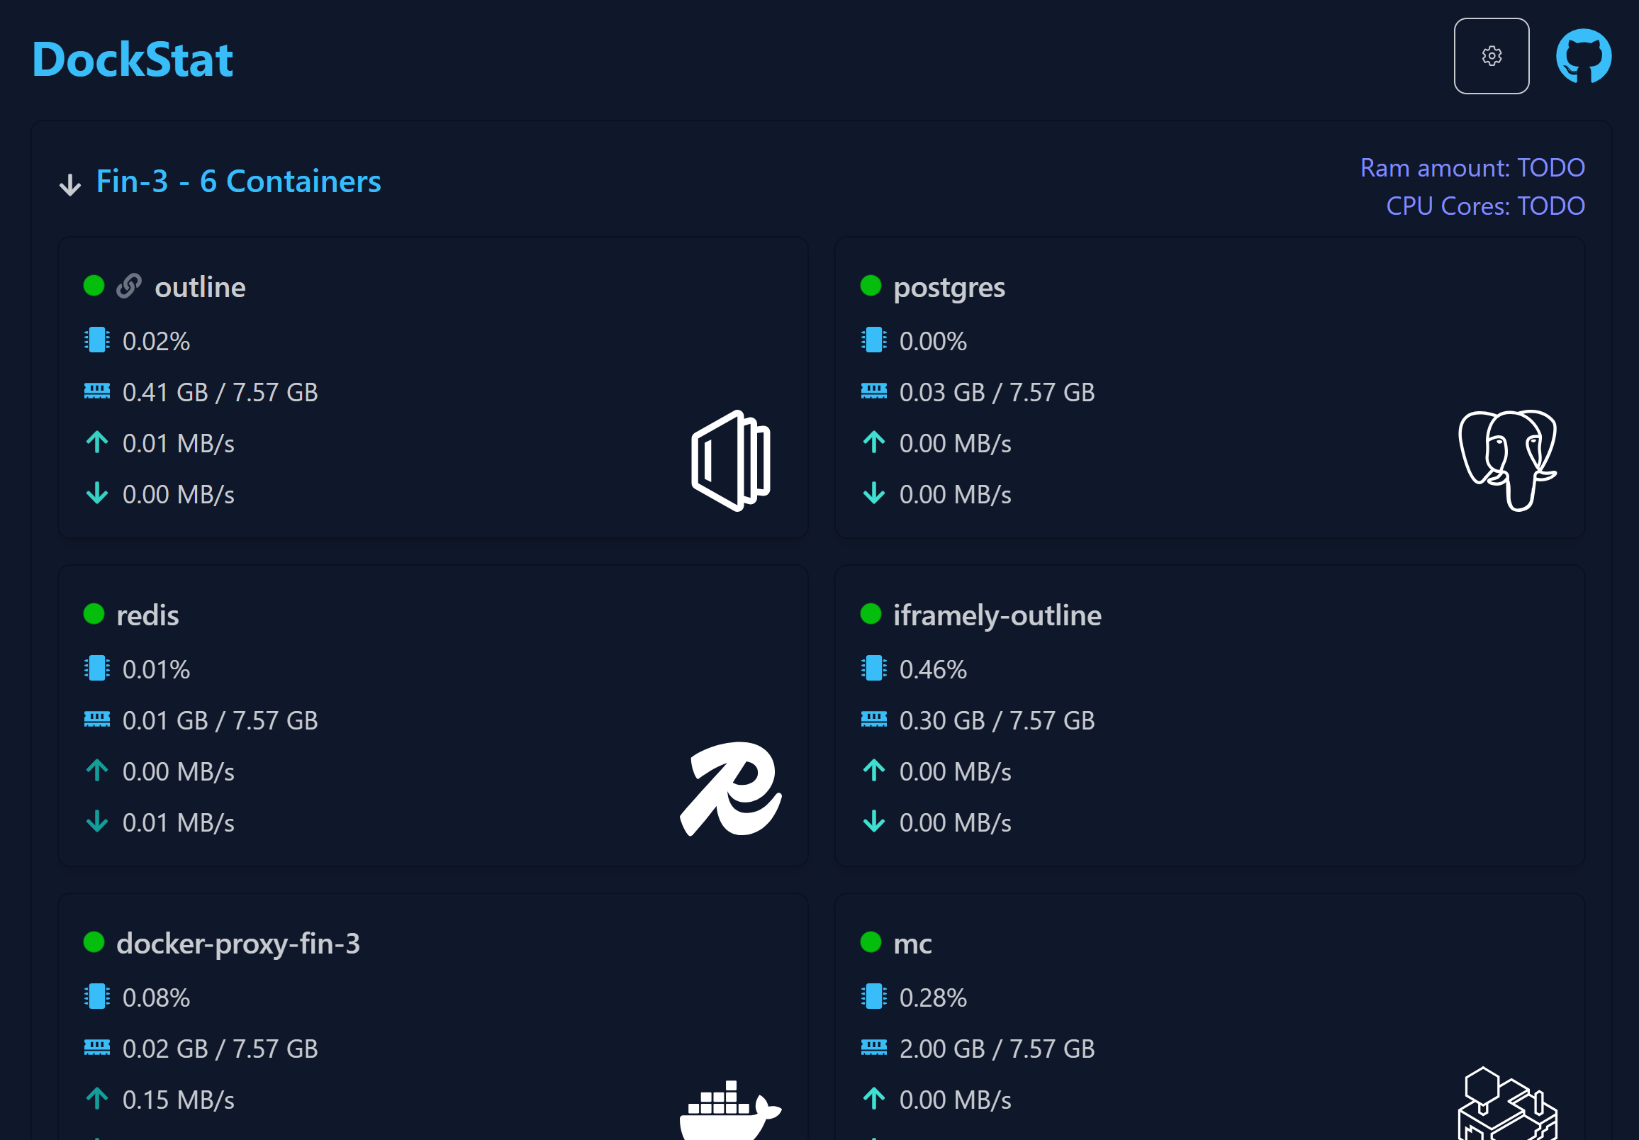Click the postgres CPU chip icon

[874, 340]
